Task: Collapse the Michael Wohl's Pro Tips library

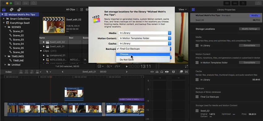Action: (x=2, y=15)
